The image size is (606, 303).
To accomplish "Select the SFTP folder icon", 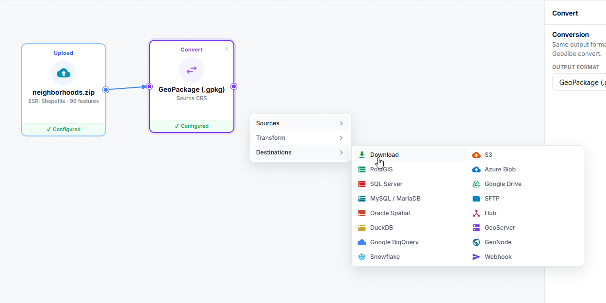I will point(476,199).
